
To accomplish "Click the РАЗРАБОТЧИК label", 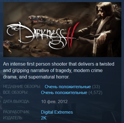I will [17, 112].
